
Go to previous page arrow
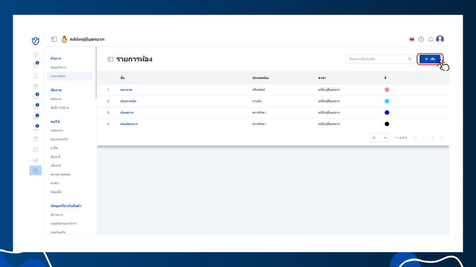pos(424,138)
